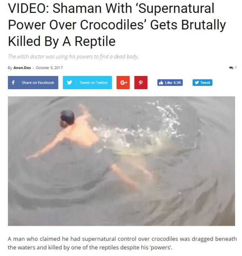
Task: Open comments via the speech bubble icon
Action: click(x=231, y=68)
